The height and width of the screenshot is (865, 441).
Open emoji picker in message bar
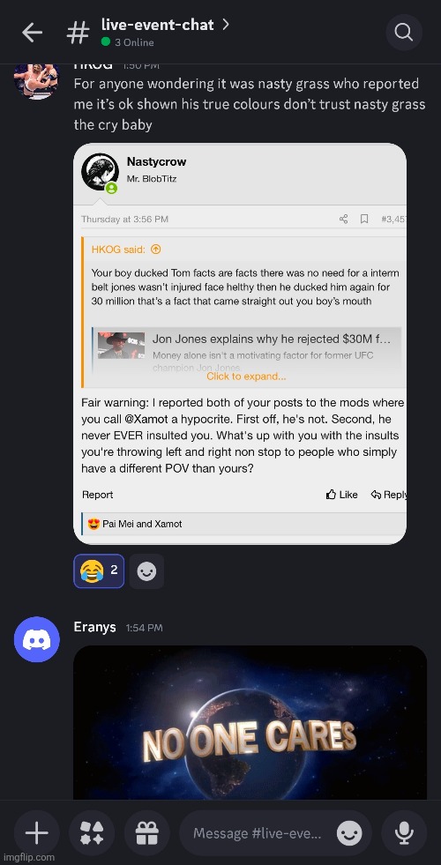click(x=350, y=833)
